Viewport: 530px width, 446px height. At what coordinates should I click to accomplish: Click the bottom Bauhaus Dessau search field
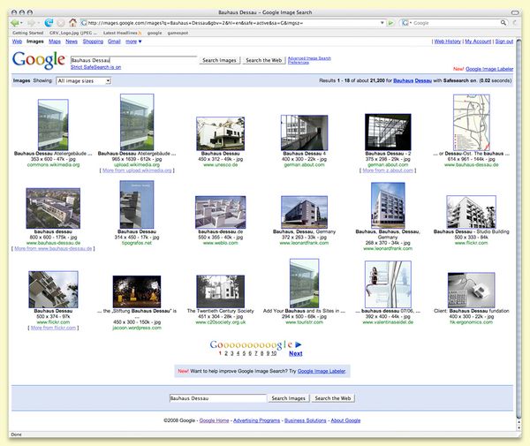pos(216,398)
